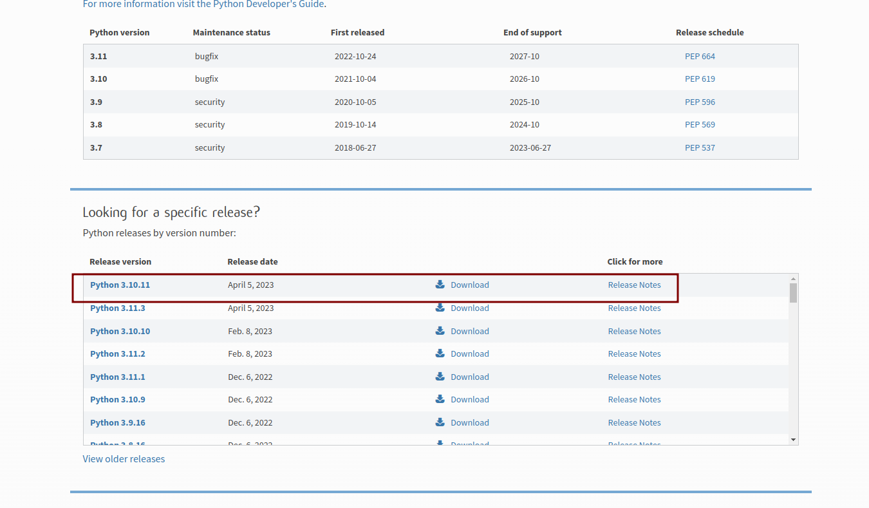
Task: Click download icon for Python 3.11.1
Action: (x=440, y=377)
